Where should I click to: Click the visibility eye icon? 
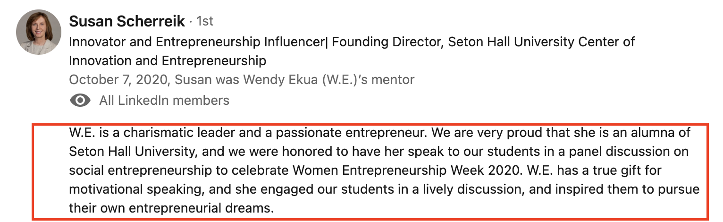[80, 100]
